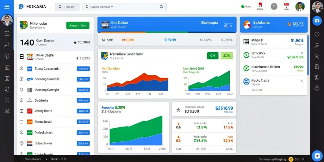Dismiss the Smk Bntk row with its X

302,53
